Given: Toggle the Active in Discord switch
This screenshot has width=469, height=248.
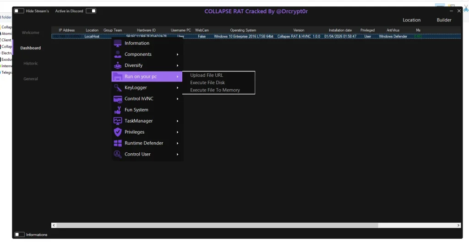Looking at the screenshot, I should click(x=91, y=11).
